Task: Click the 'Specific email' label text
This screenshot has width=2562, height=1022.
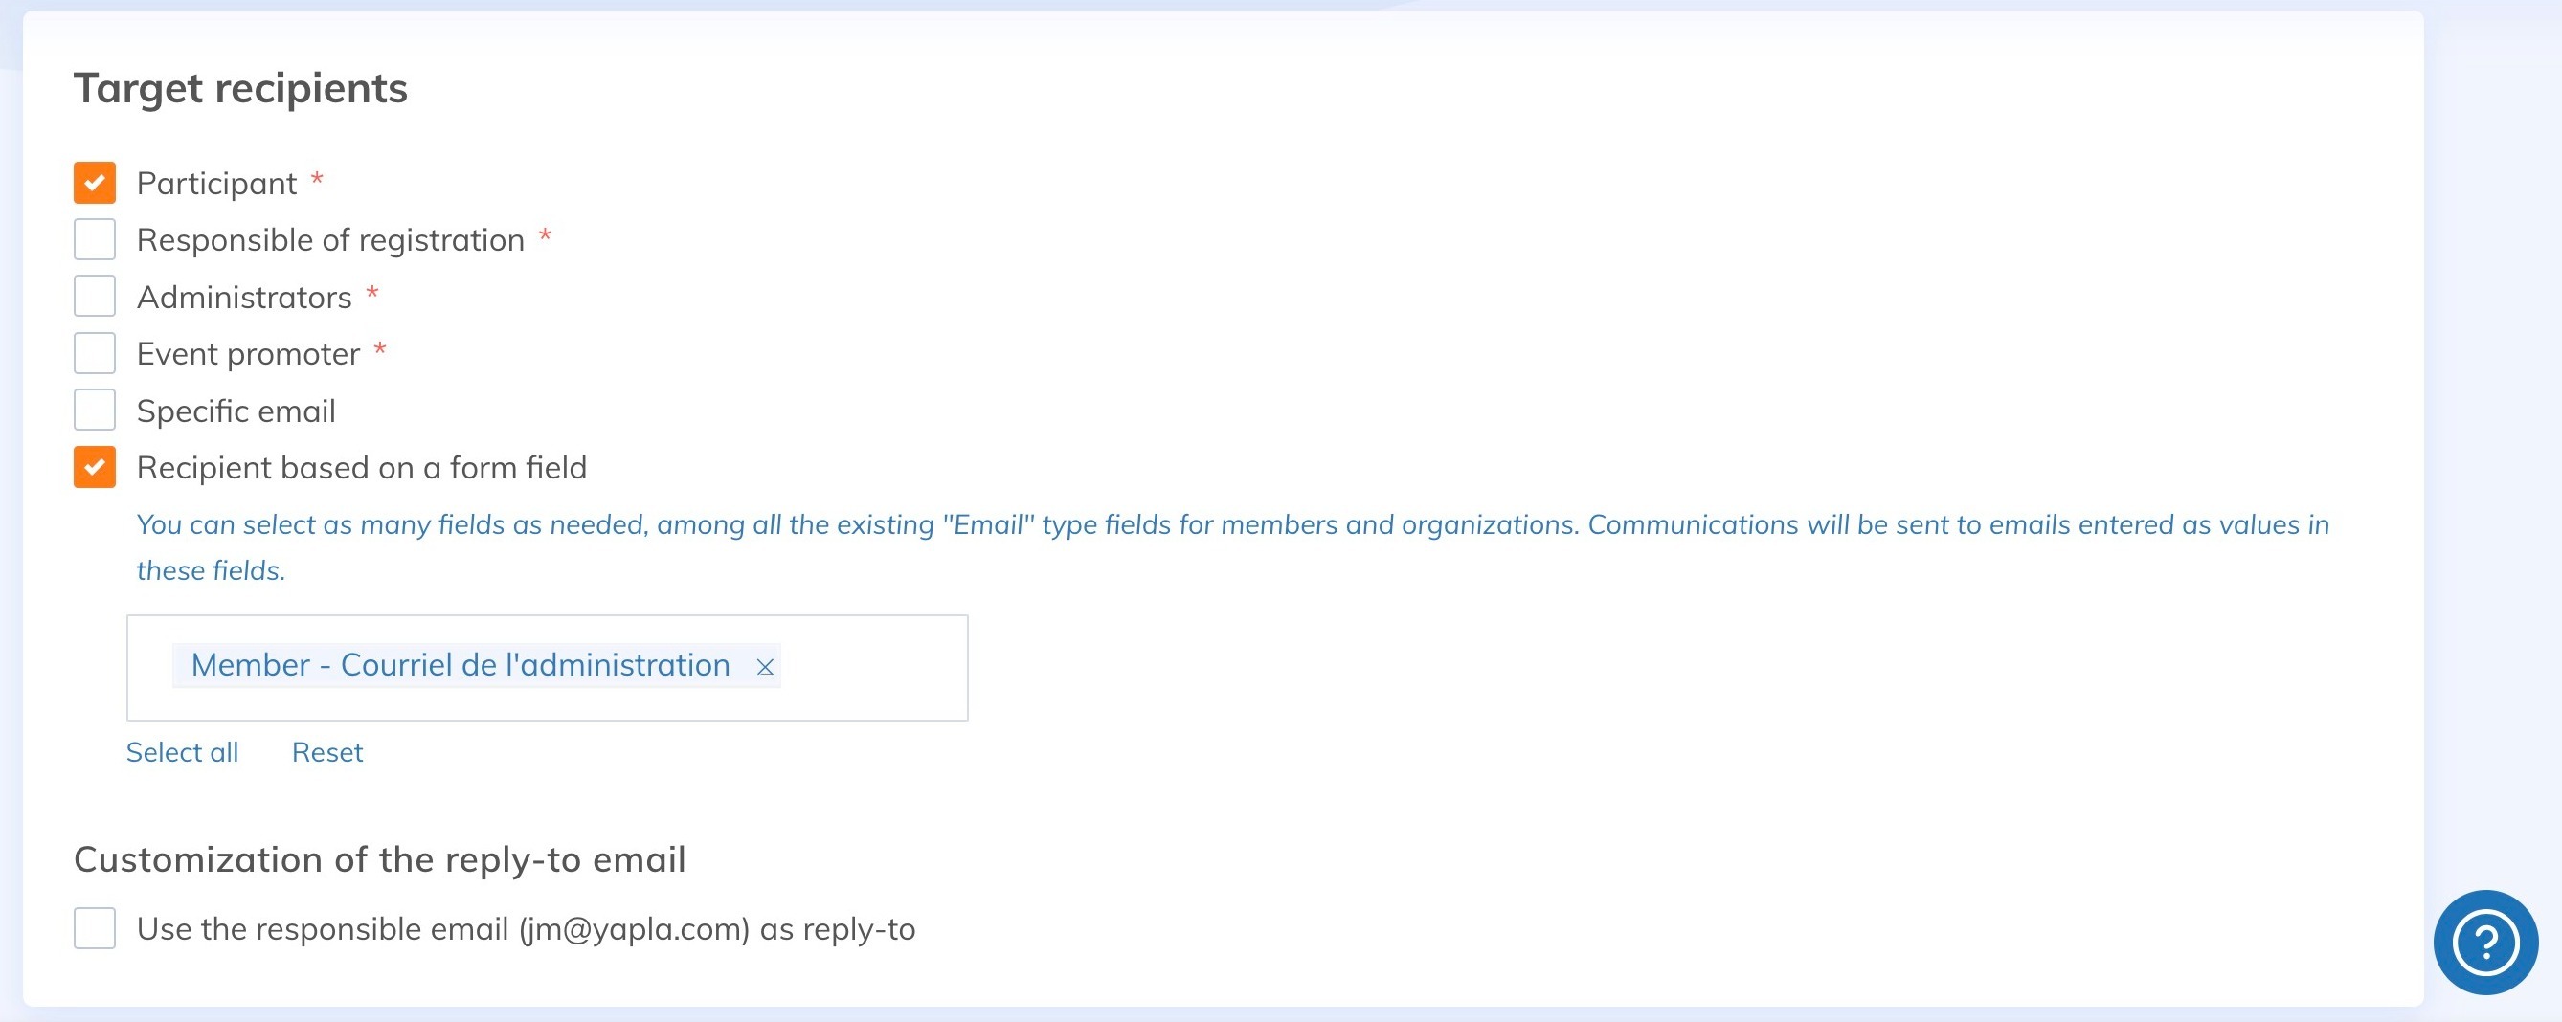Action: point(236,411)
